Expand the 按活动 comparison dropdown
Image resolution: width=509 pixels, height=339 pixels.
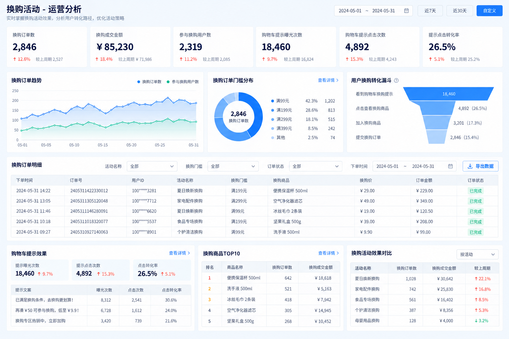click(477, 254)
